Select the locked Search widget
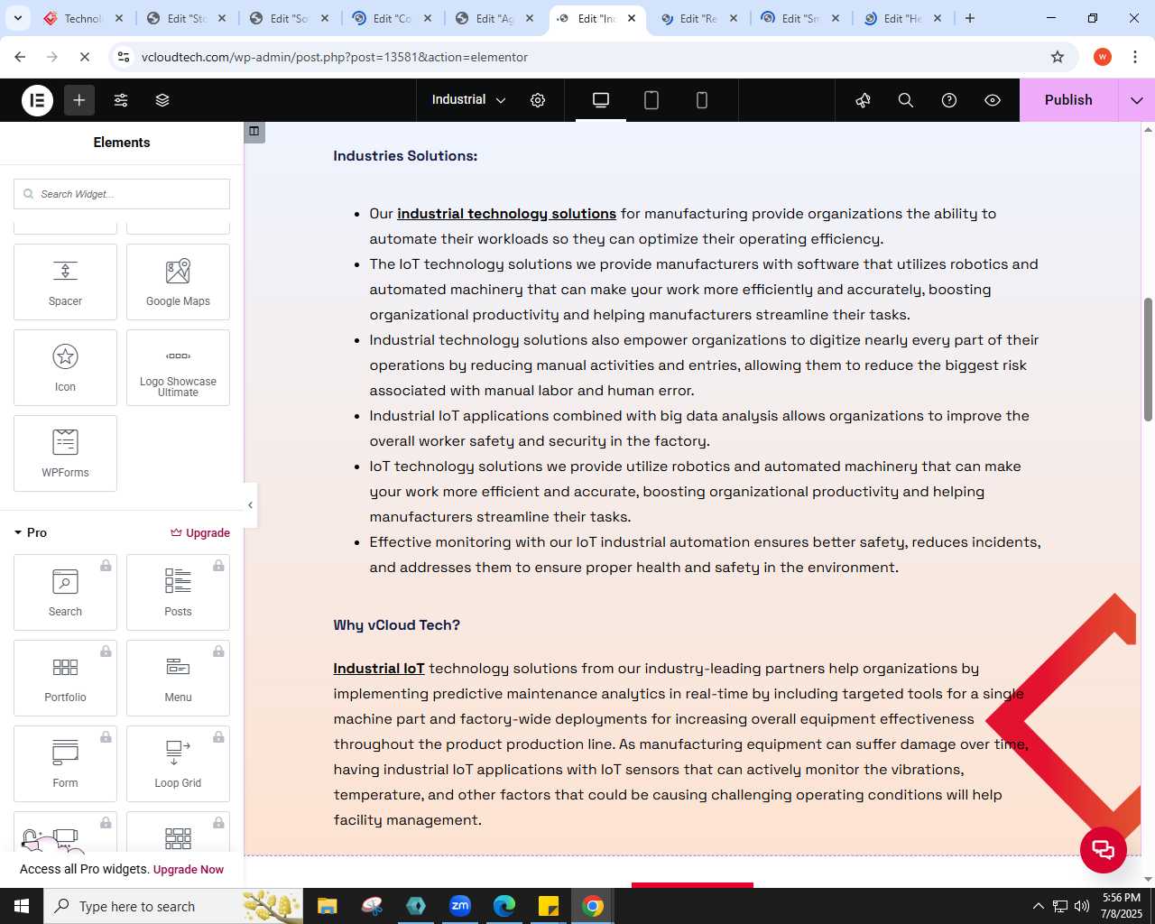The image size is (1155, 924). coord(65,592)
